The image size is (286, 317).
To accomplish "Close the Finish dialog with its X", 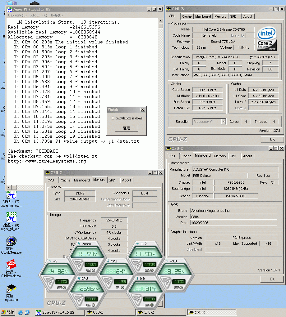I will [x=143, y=109].
